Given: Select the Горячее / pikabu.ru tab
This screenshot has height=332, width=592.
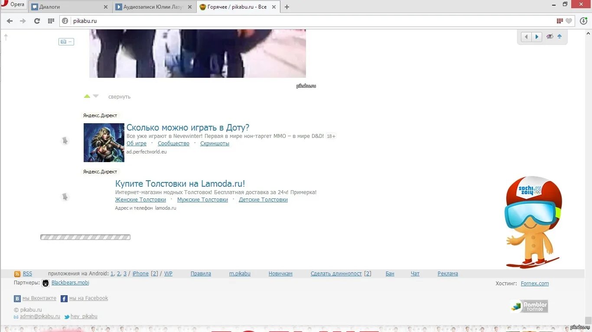Looking at the screenshot, I should pos(238,7).
